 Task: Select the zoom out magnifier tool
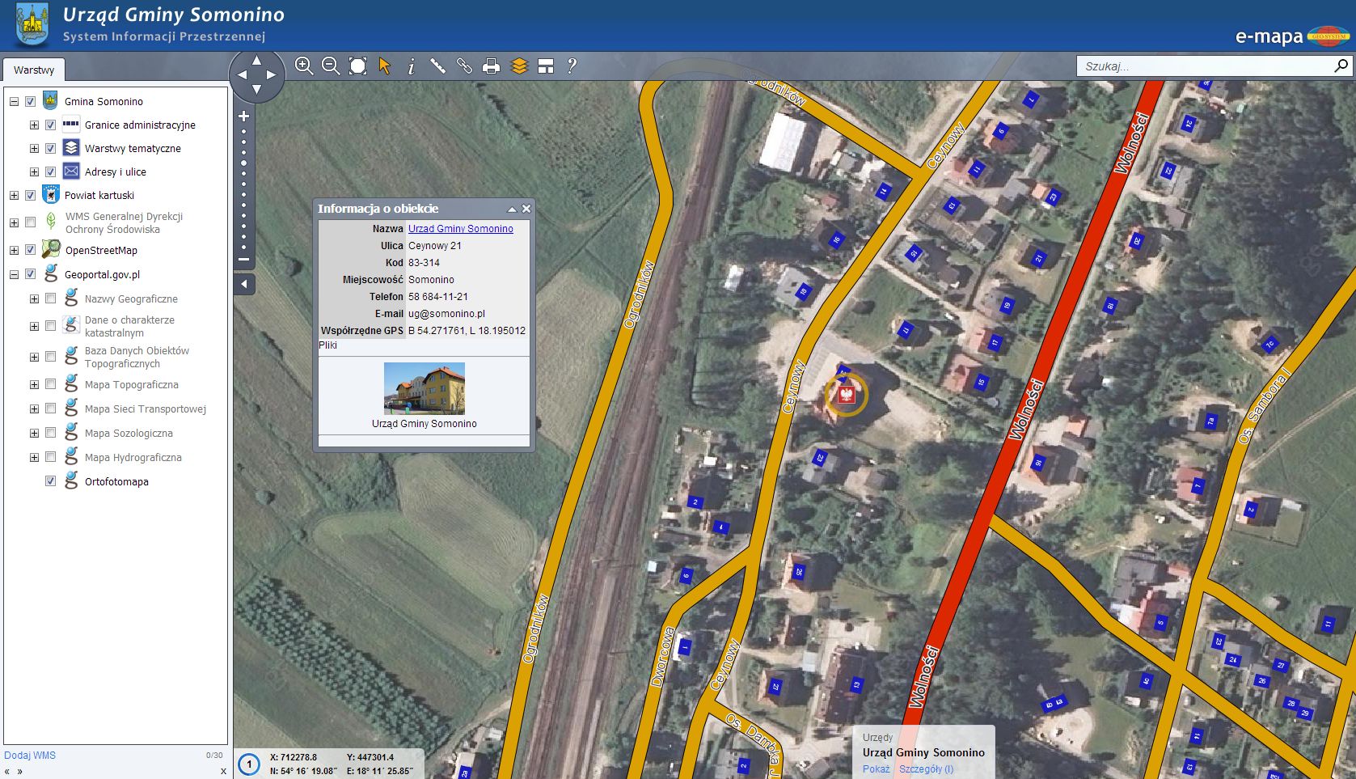click(331, 66)
